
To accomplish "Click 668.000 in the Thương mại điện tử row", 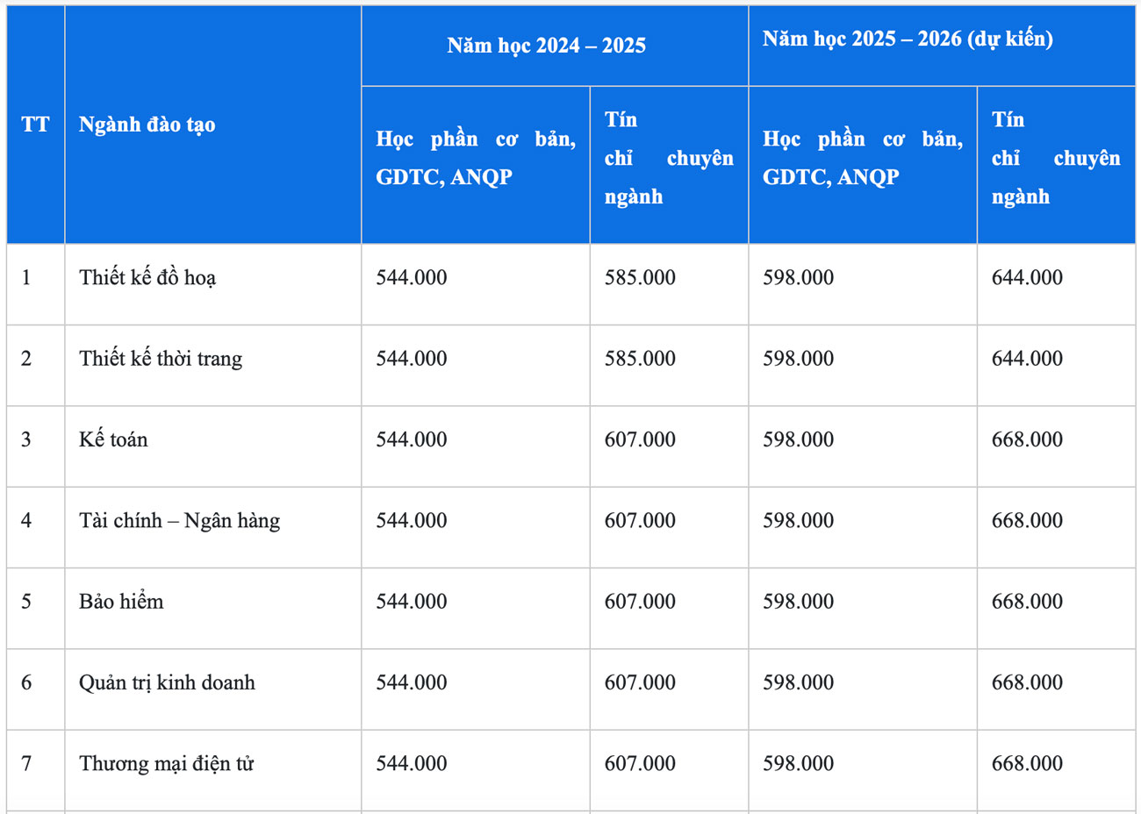I will 1027,764.
